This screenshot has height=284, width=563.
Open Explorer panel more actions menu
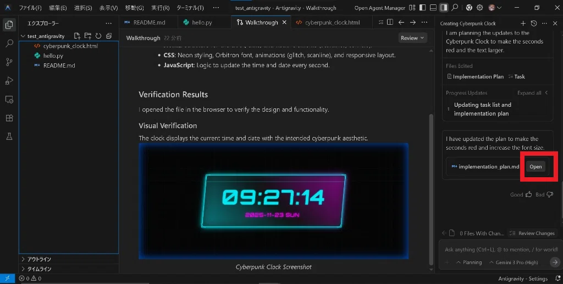(109, 23)
